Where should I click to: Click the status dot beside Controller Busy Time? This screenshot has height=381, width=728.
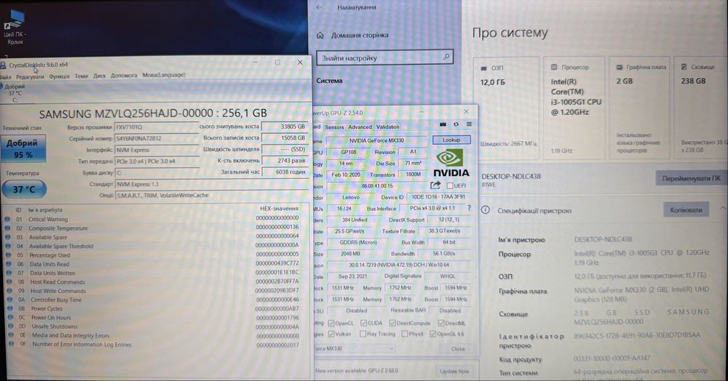point(9,300)
